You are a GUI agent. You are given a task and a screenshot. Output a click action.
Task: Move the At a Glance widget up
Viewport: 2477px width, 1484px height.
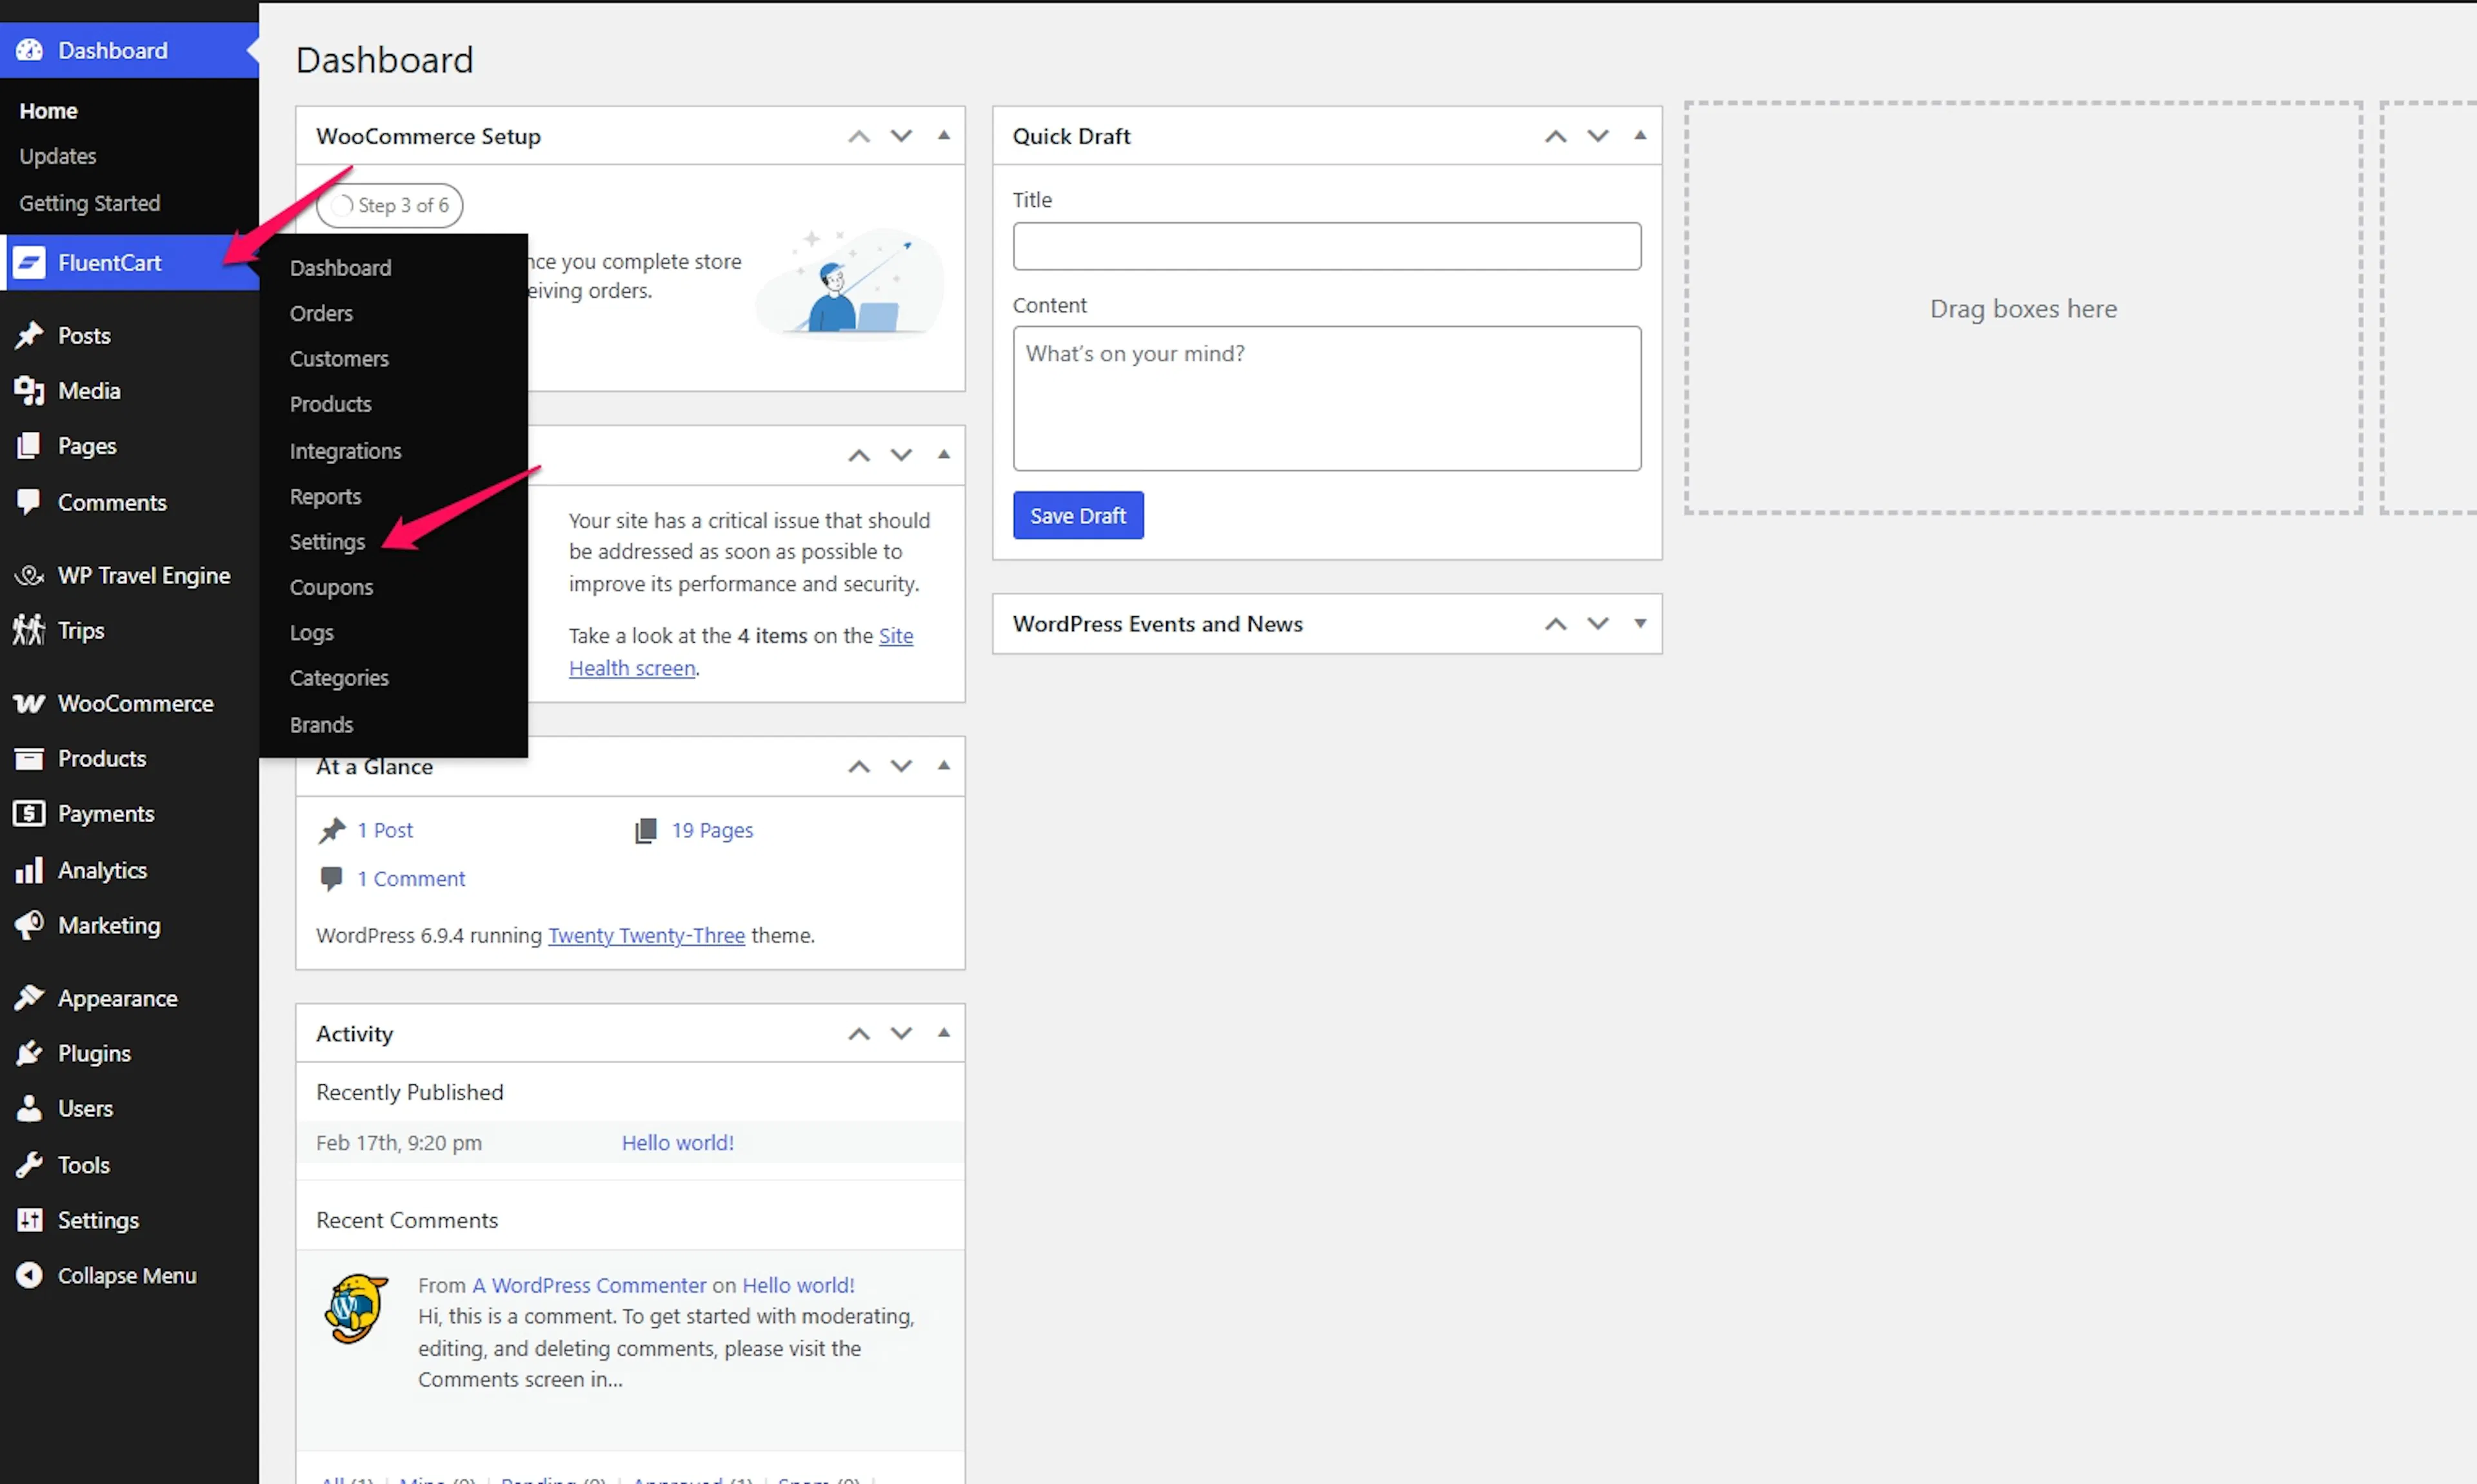(859, 766)
